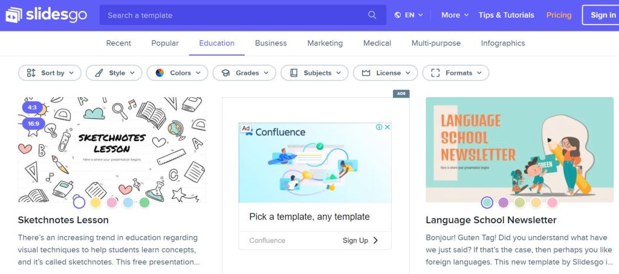619x274 pixels.
Task: Click the search magnifier icon
Action: pos(372,15)
